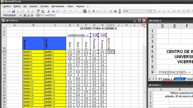Click scroll up arrow in CIP EXCEL:3
The width and height of the screenshot is (193, 108).
145,26
